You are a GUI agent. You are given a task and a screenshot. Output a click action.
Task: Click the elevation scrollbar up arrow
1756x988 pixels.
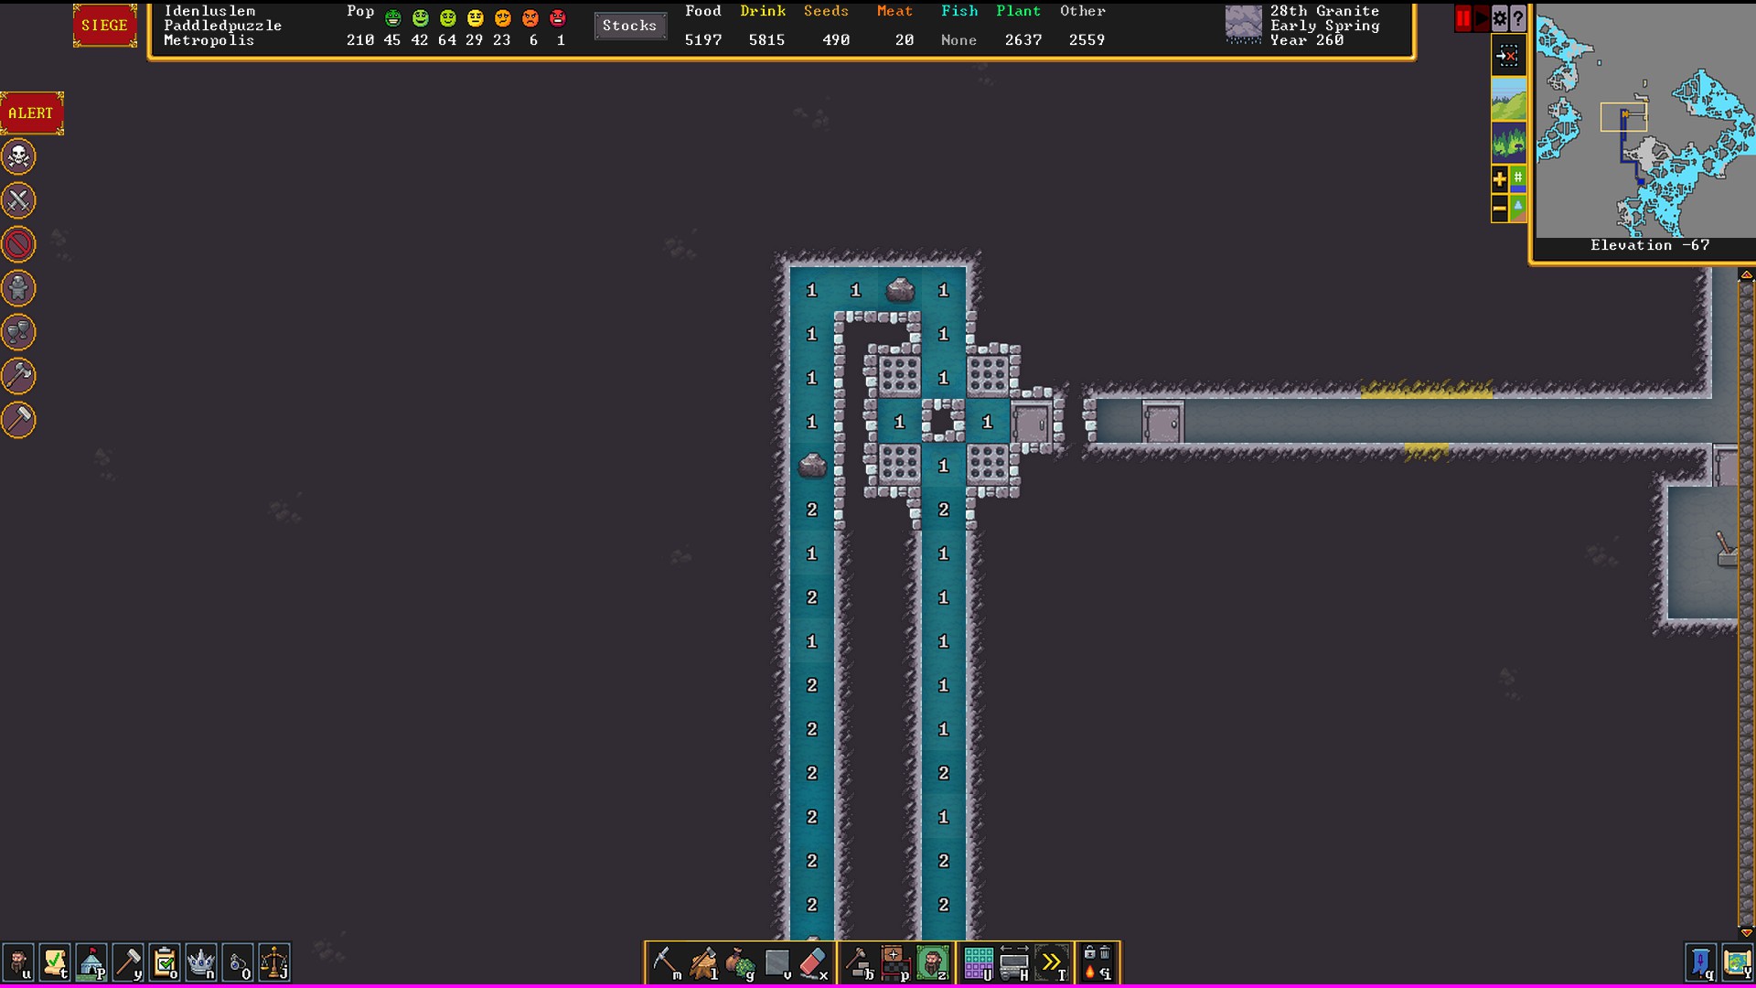(1746, 275)
